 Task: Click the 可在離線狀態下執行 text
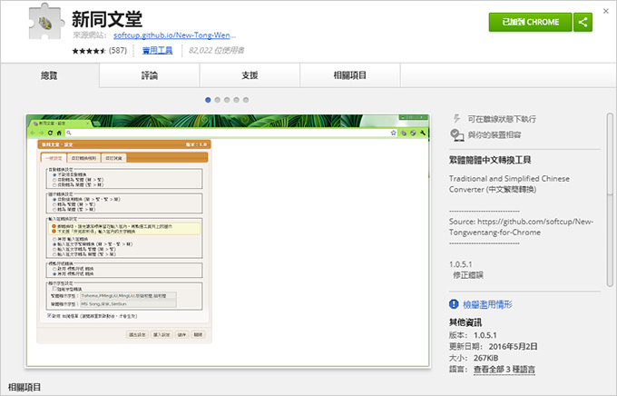tap(502, 119)
